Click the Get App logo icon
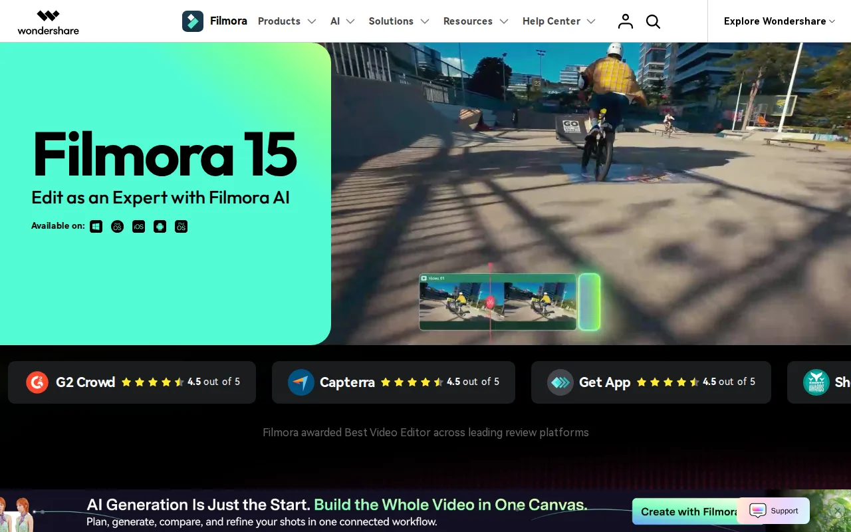 (x=560, y=382)
